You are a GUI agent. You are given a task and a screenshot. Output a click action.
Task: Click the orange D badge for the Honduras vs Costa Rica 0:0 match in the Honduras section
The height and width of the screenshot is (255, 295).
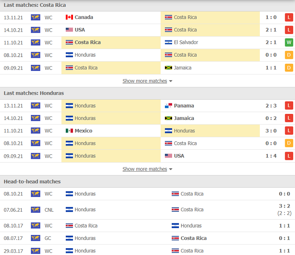[x=289, y=143]
